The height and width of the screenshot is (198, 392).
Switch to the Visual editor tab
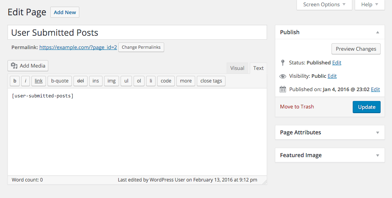pyautogui.click(x=237, y=68)
